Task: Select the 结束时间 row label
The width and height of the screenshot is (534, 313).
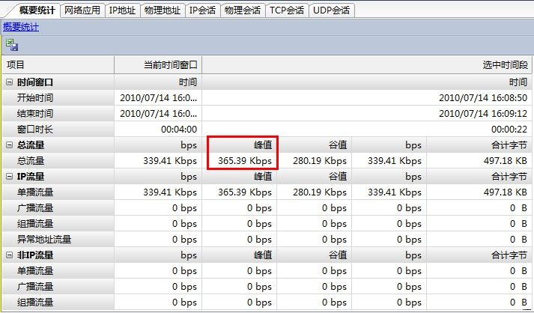Action: point(35,114)
